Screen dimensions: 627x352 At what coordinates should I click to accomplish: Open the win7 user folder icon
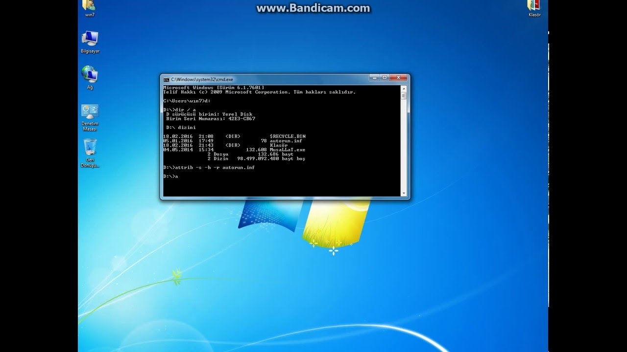(x=90, y=7)
